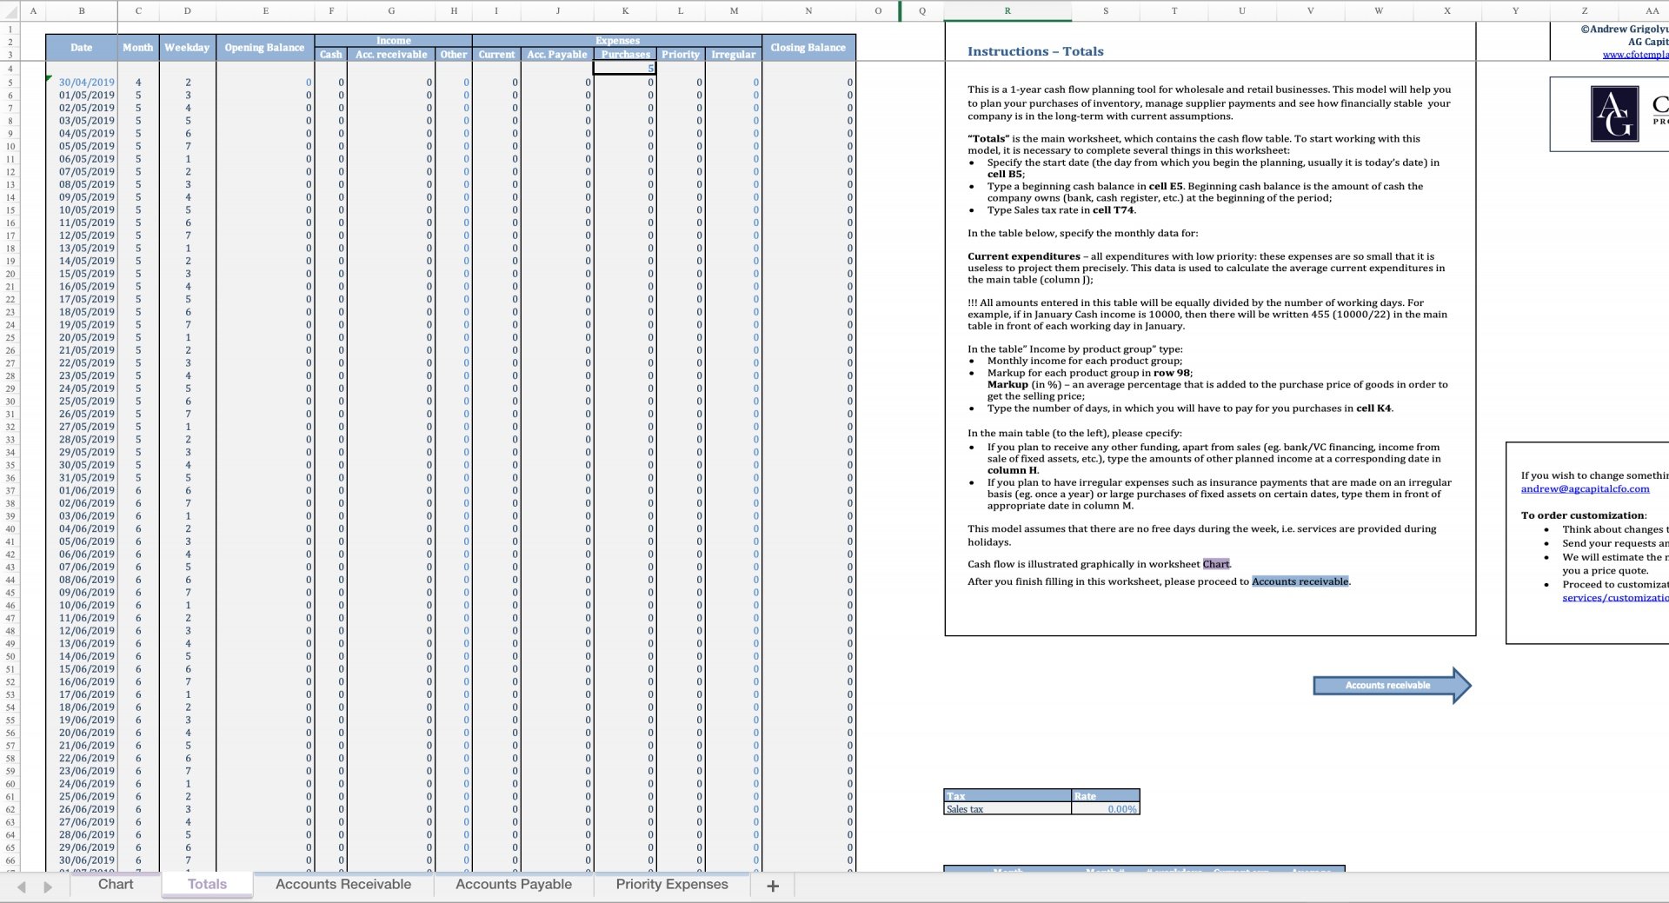1669x903 pixels.
Task: Click the Cash column header
Action: (x=331, y=54)
